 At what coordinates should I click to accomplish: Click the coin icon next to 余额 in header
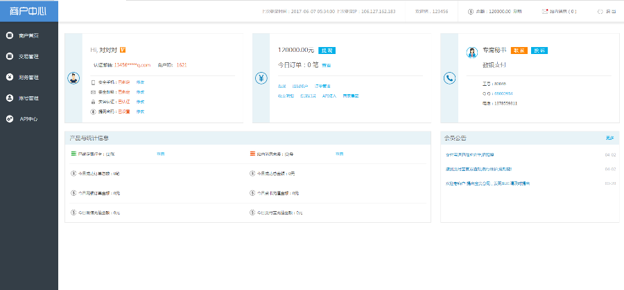471,12
